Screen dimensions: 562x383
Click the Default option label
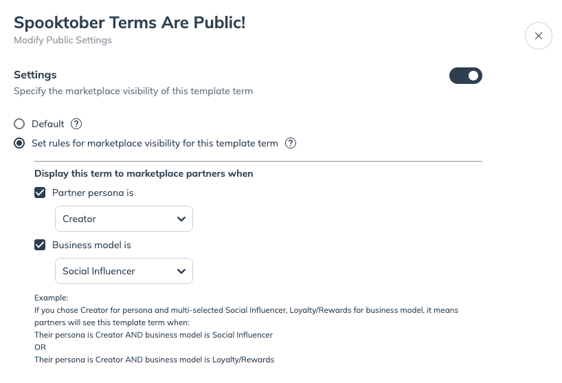(x=48, y=124)
